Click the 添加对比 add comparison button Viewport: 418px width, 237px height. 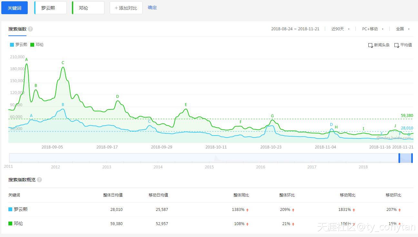tap(126, 8)
